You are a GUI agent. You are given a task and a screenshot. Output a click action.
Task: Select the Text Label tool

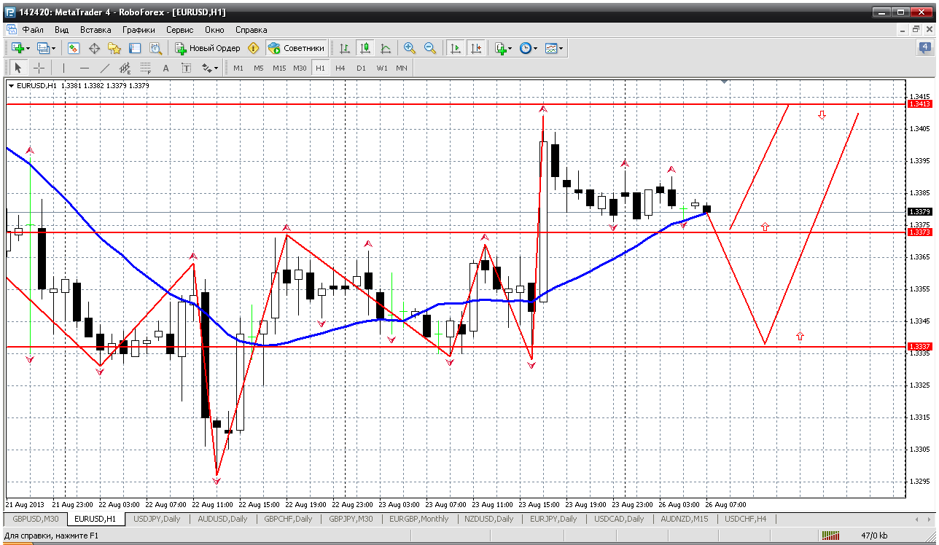click(x=186, y=68)
